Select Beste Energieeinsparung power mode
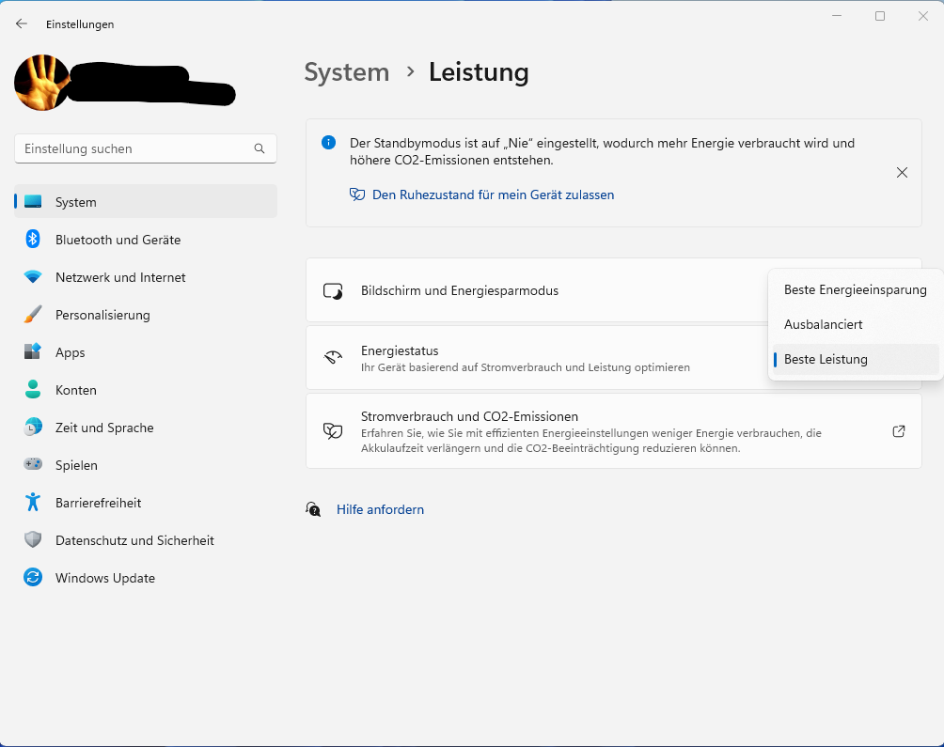 (855, 289)
